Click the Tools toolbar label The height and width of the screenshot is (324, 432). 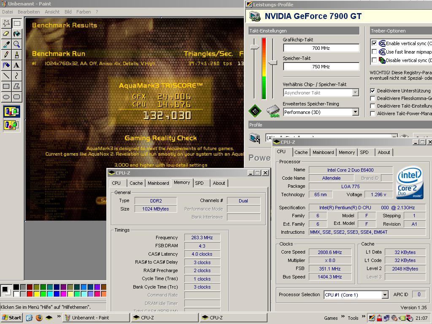[353, 318]
